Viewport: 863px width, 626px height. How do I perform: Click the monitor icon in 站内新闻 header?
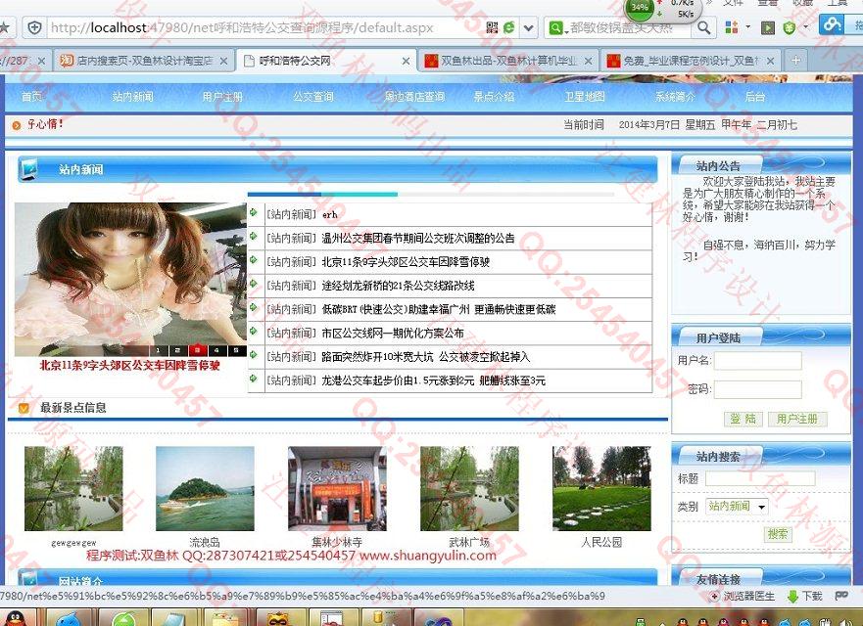28,169
